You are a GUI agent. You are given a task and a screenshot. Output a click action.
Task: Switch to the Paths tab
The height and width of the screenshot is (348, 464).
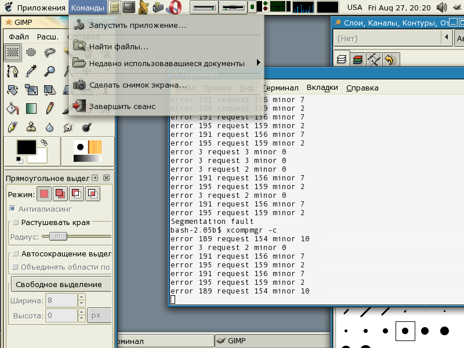[374, 60]
